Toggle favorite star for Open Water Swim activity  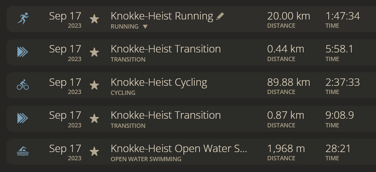click(x=94, y=152)
